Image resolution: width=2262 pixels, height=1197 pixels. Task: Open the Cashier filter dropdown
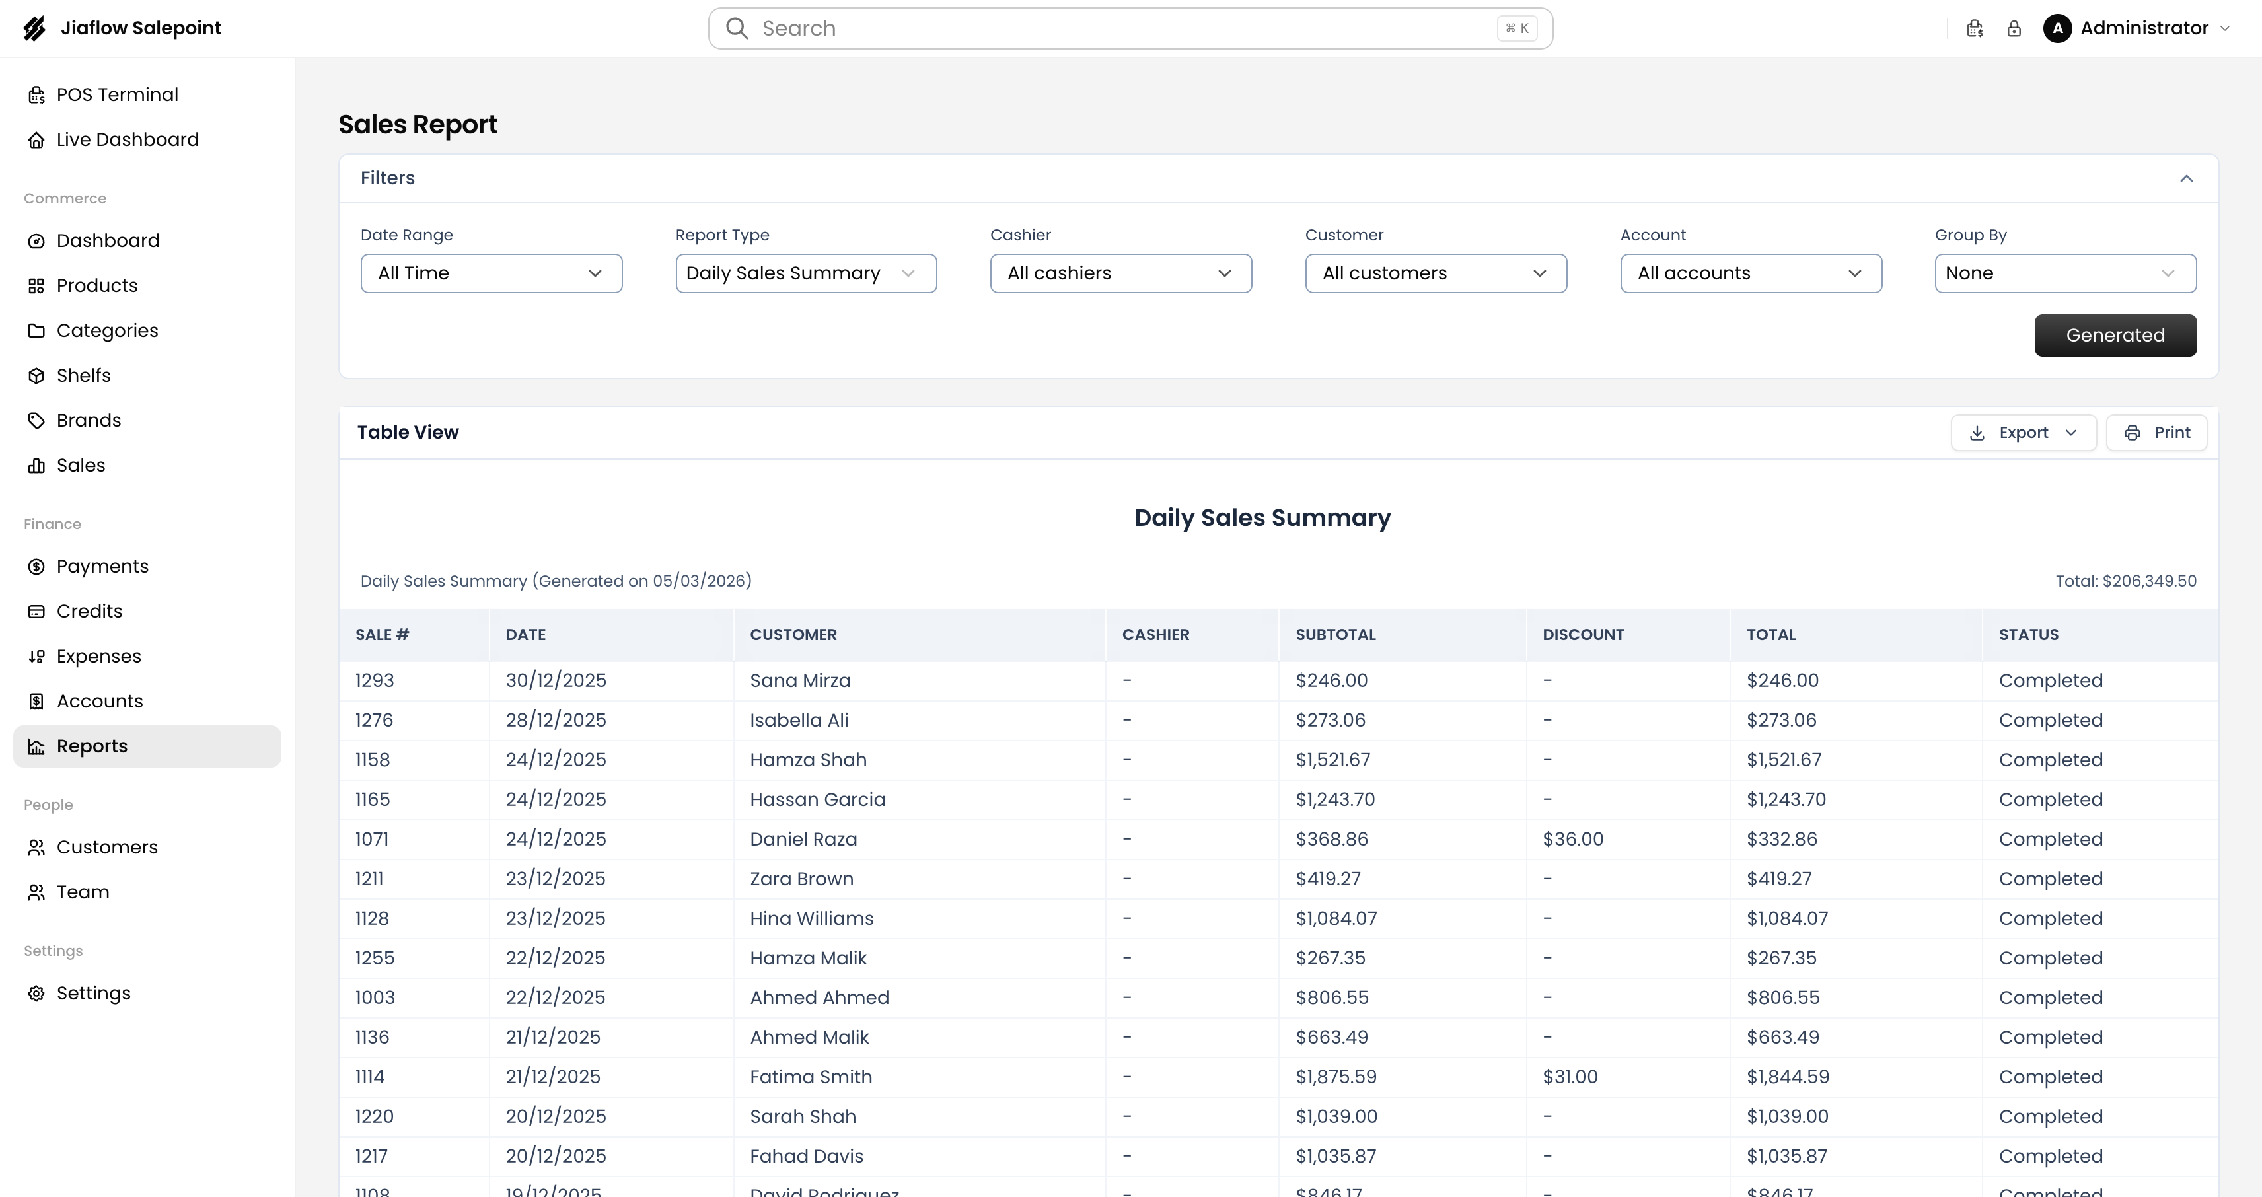point(1120,273)
